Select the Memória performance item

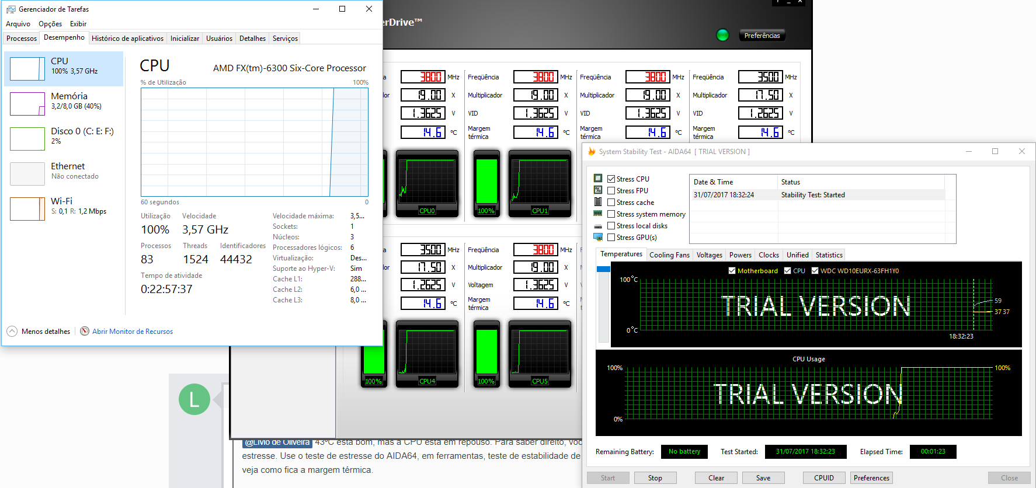(64, 104)
